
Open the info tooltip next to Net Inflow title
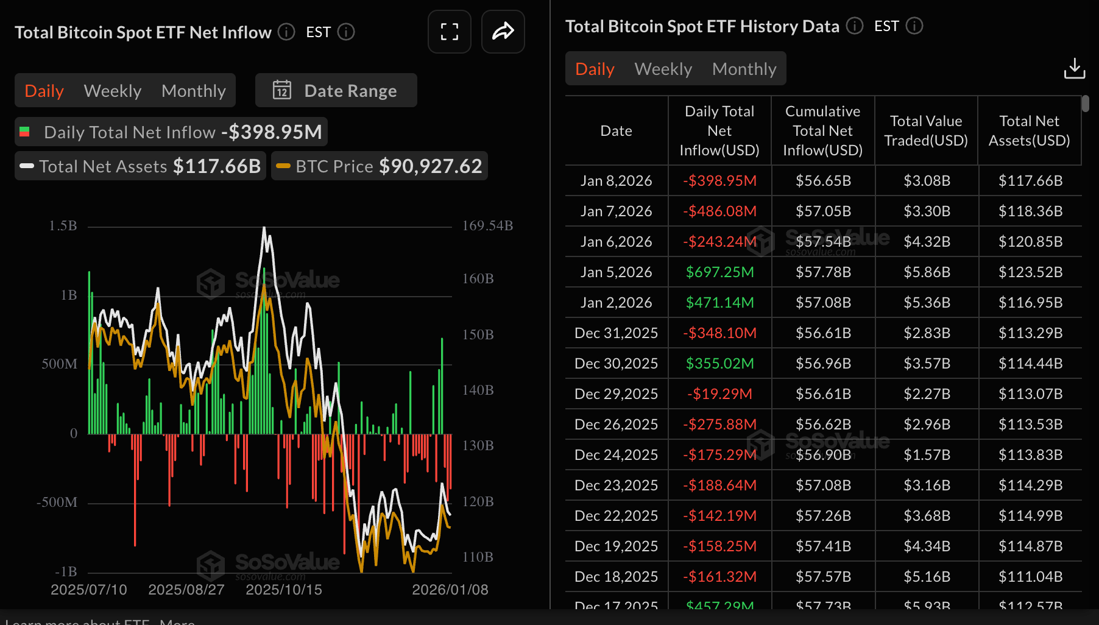click(285, 32)
